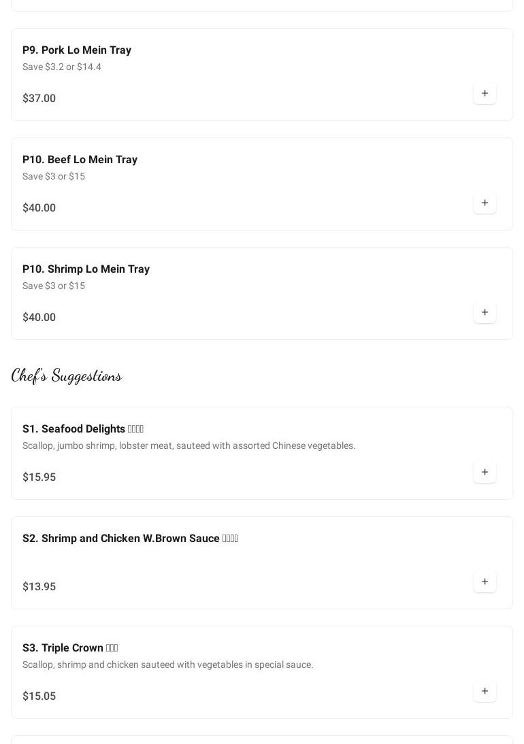Viewport: 524px width, 744px height.
Task: Click the "Save $3.2 or $14.4" note
Action: (x=62, y=67)
